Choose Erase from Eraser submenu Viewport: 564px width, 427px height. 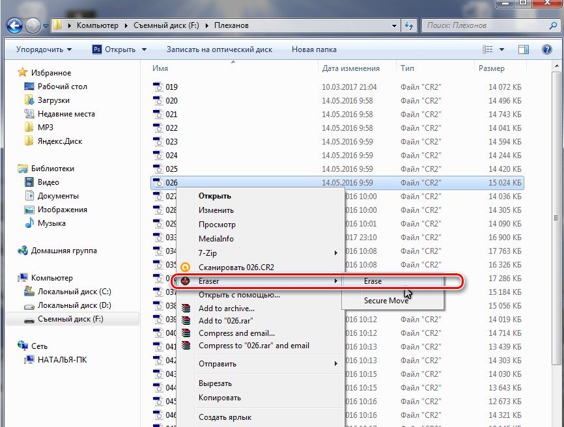tap(373, 281)
